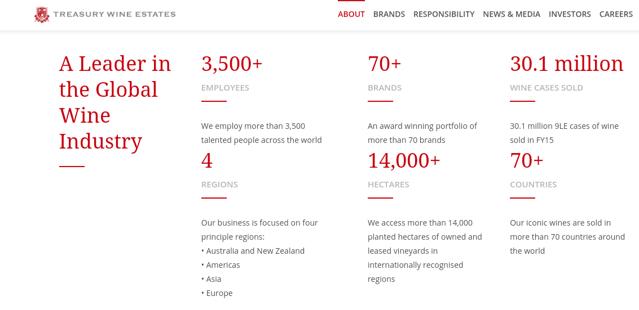Click the COUNTRIES stat label
Screen dimensions: 639x310
pos(533,185)
